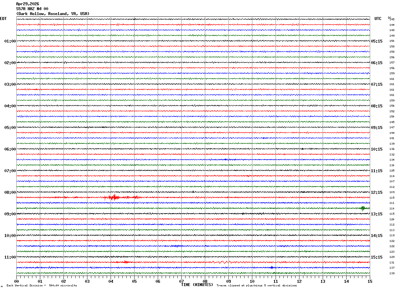Click the 11:00 EDT time label
Viewport: 396px width, 290px height.
[10, 257]
